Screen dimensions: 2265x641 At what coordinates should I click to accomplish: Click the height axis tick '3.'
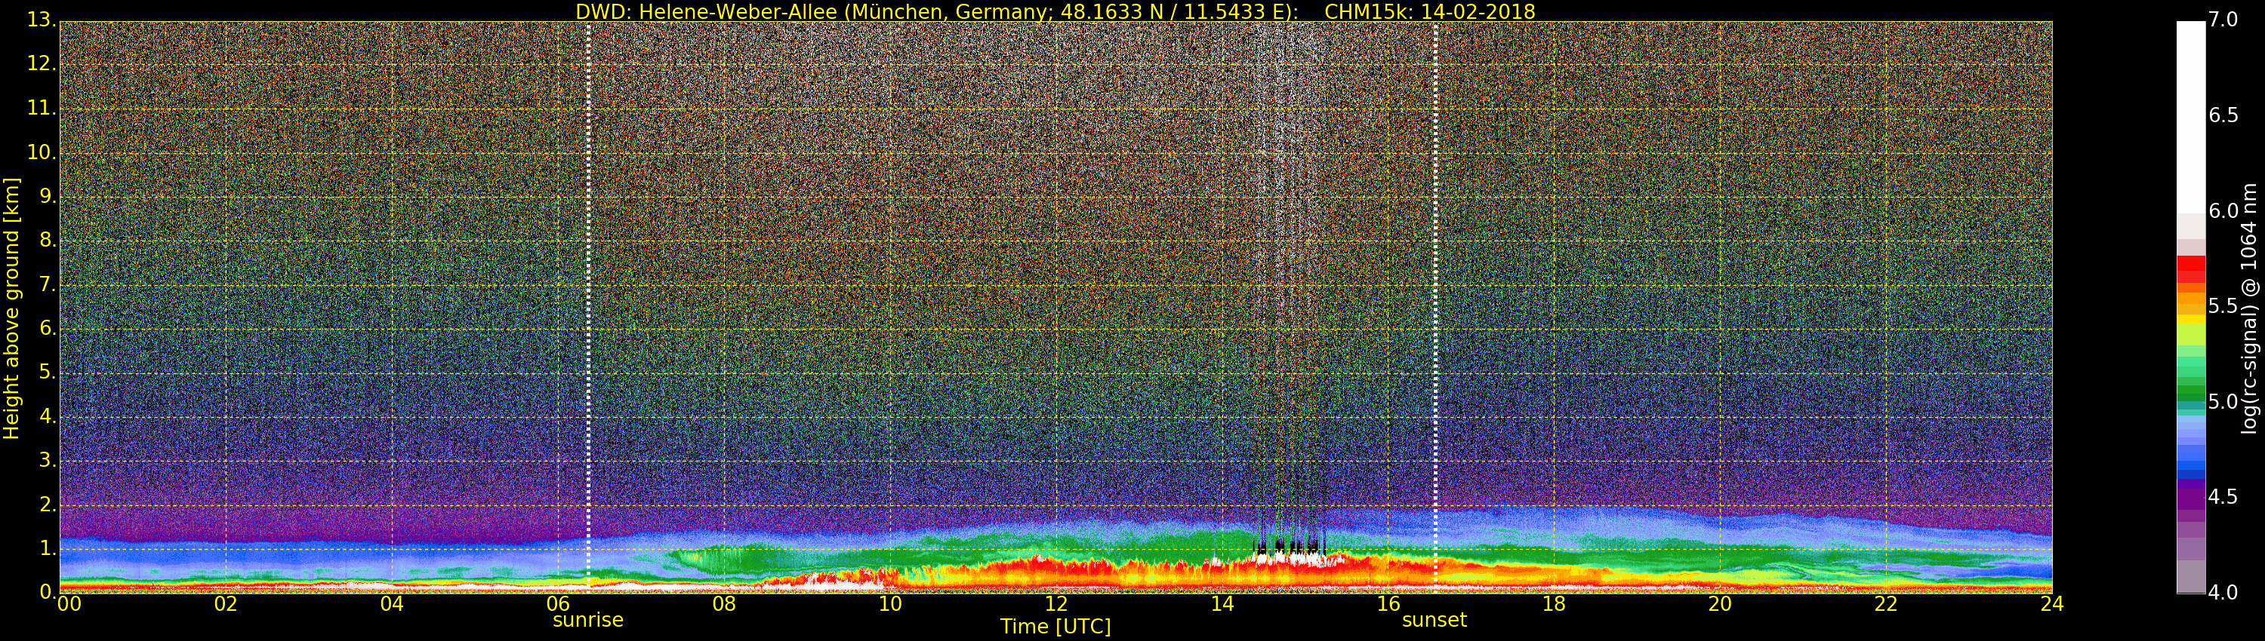pyautogui.click(x=47, y=460)
